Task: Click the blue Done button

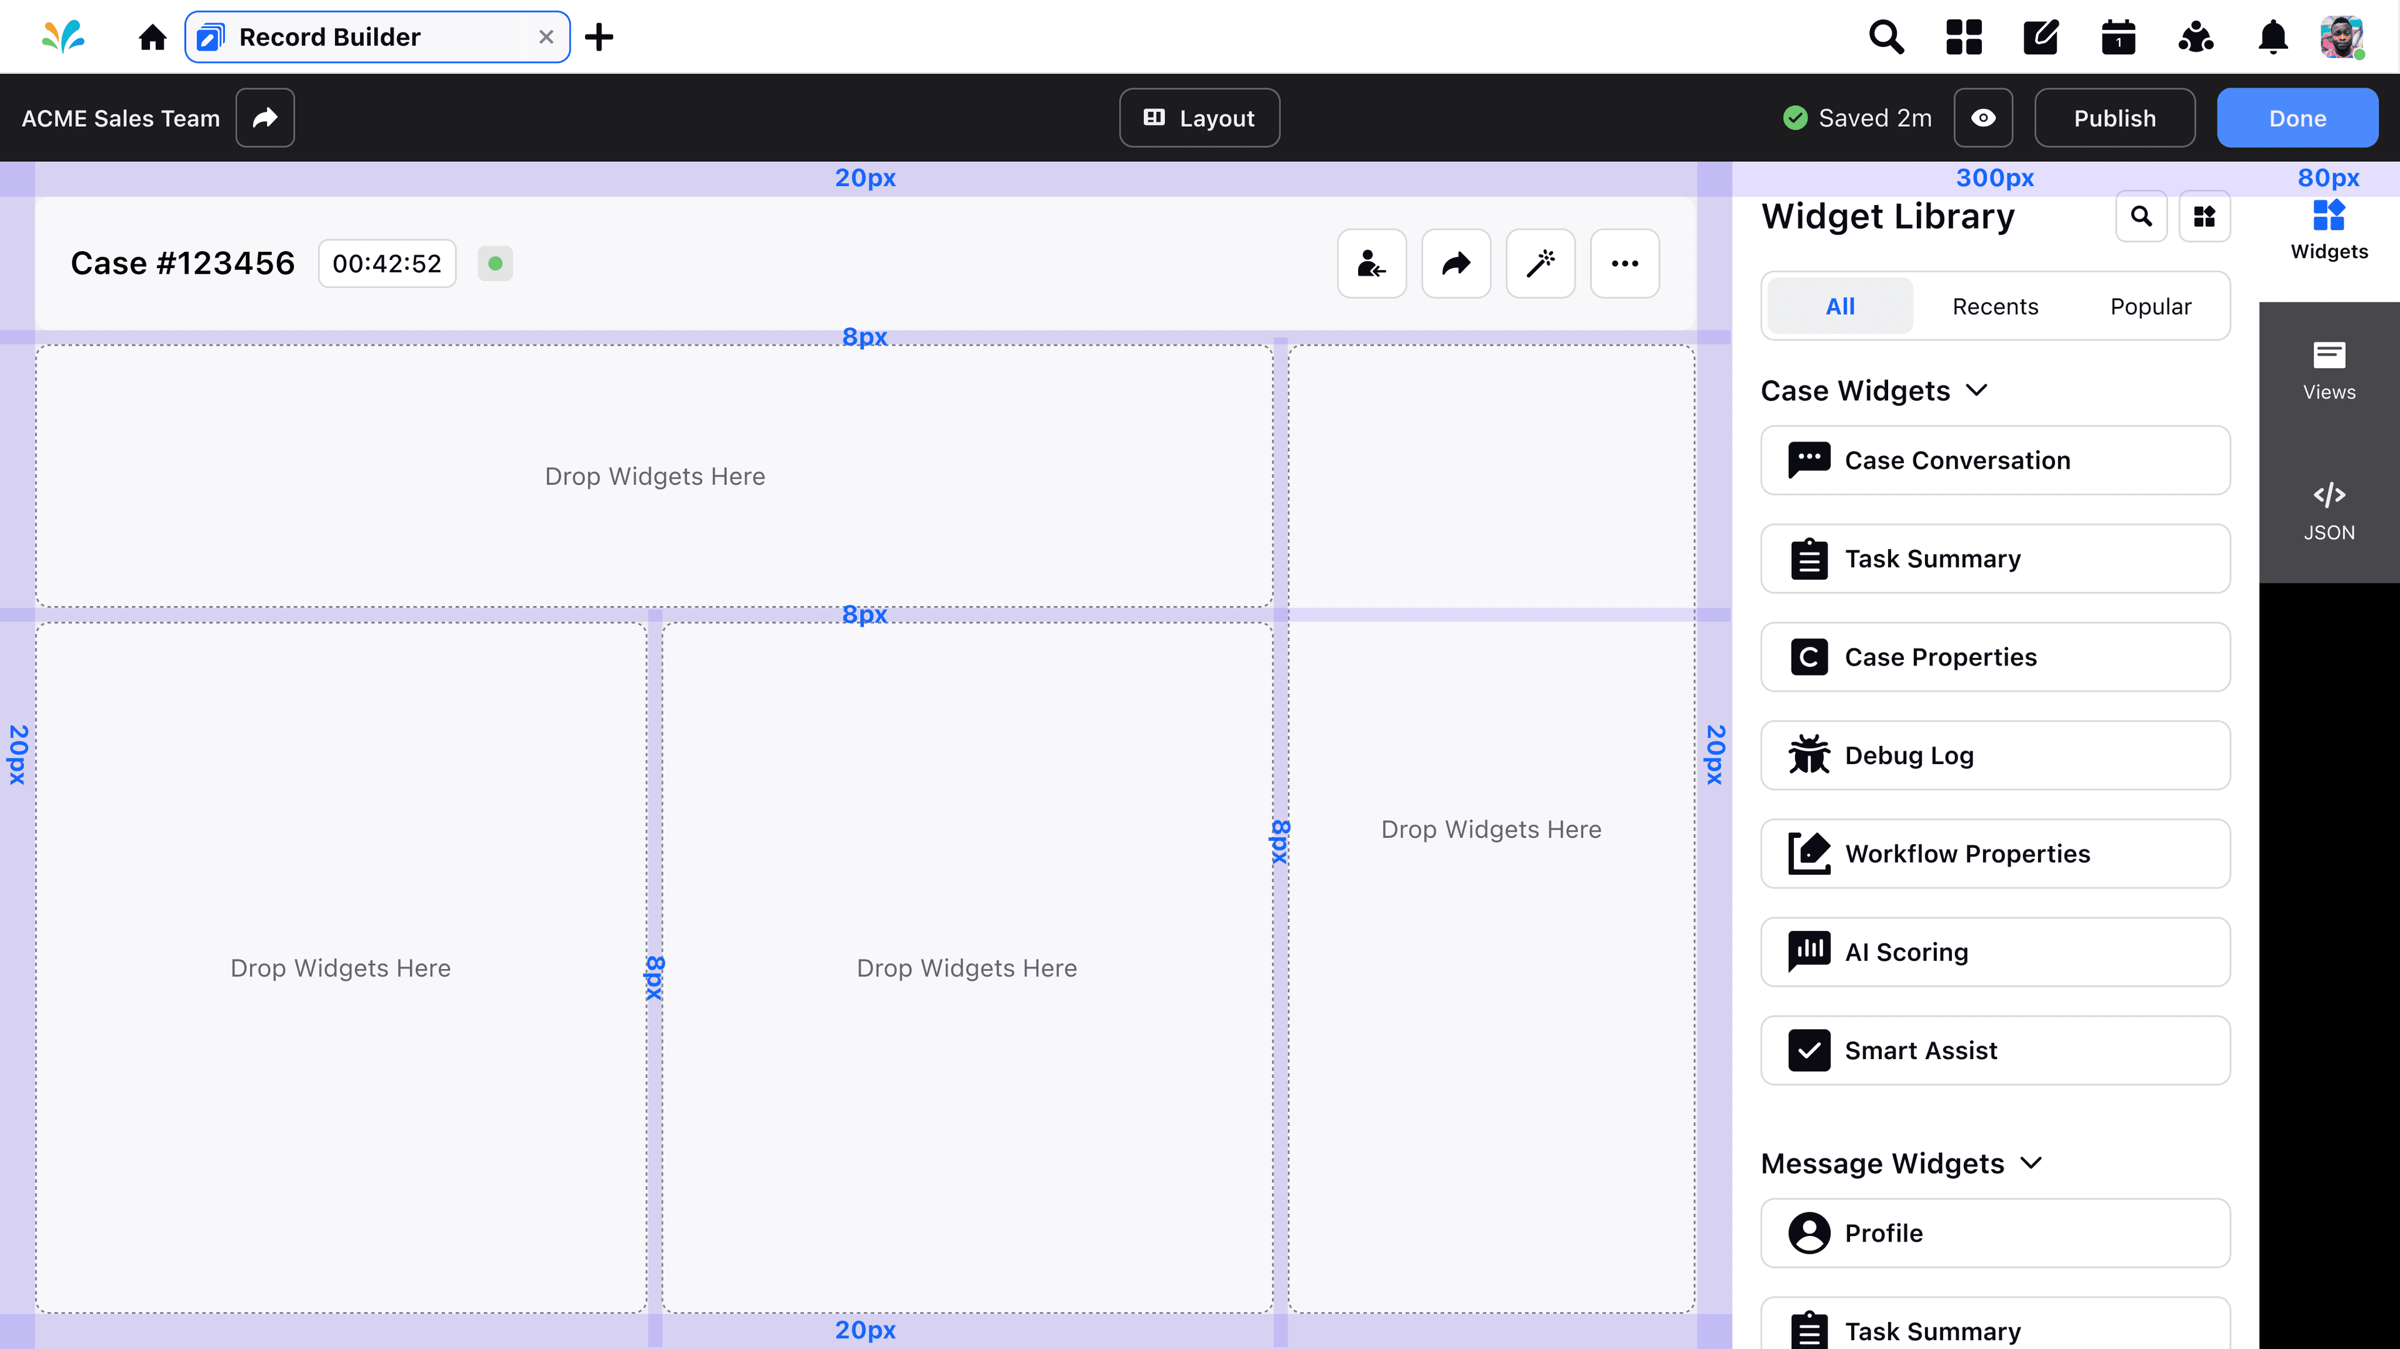Action: coord(2297,118)
